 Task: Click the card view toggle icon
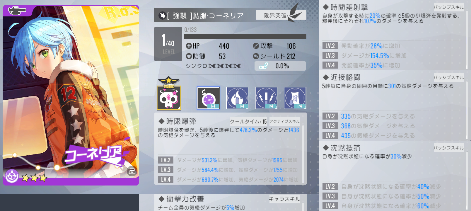[132, 171]
